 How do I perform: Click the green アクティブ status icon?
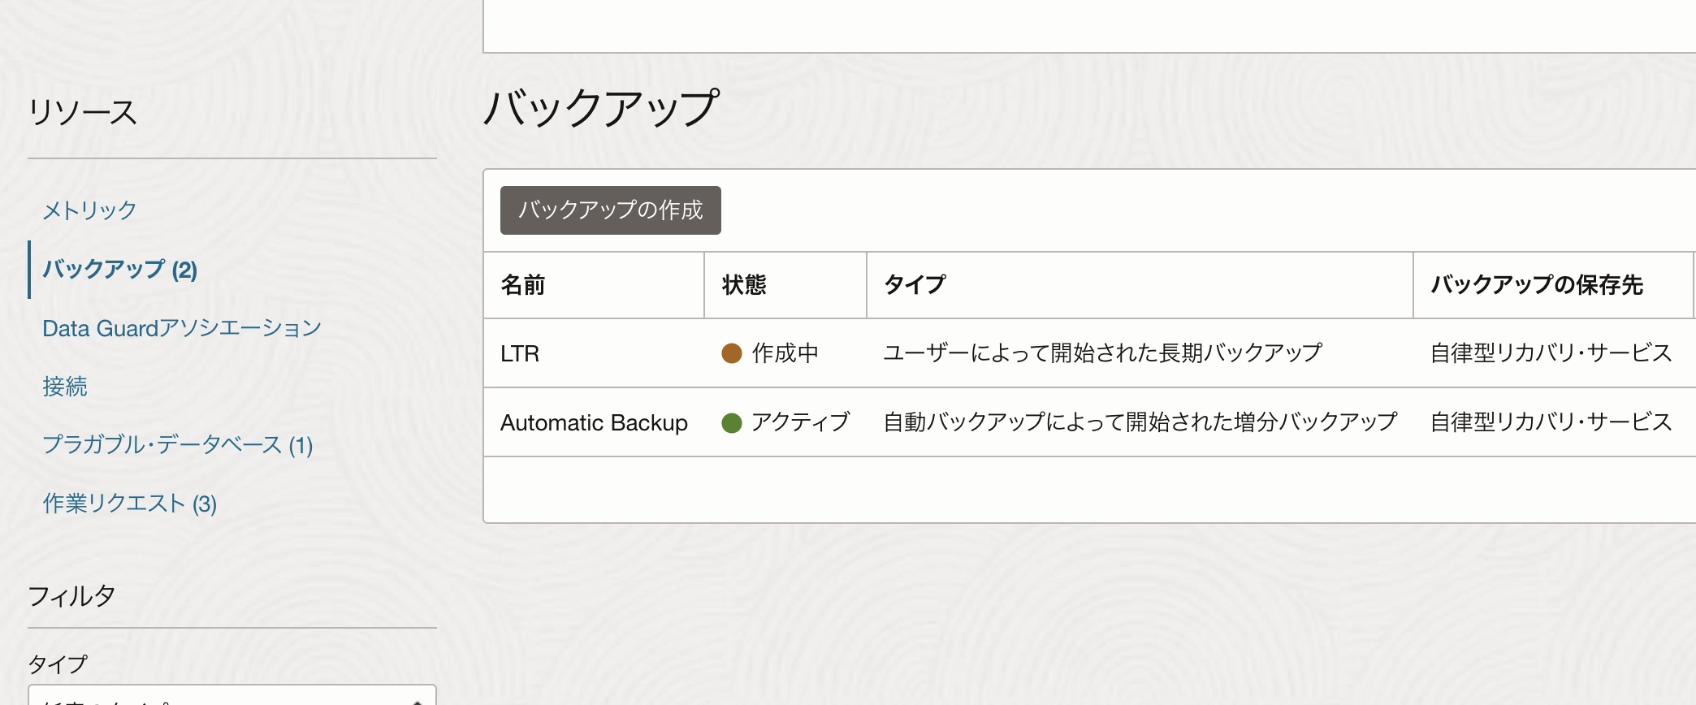point(732,423)
